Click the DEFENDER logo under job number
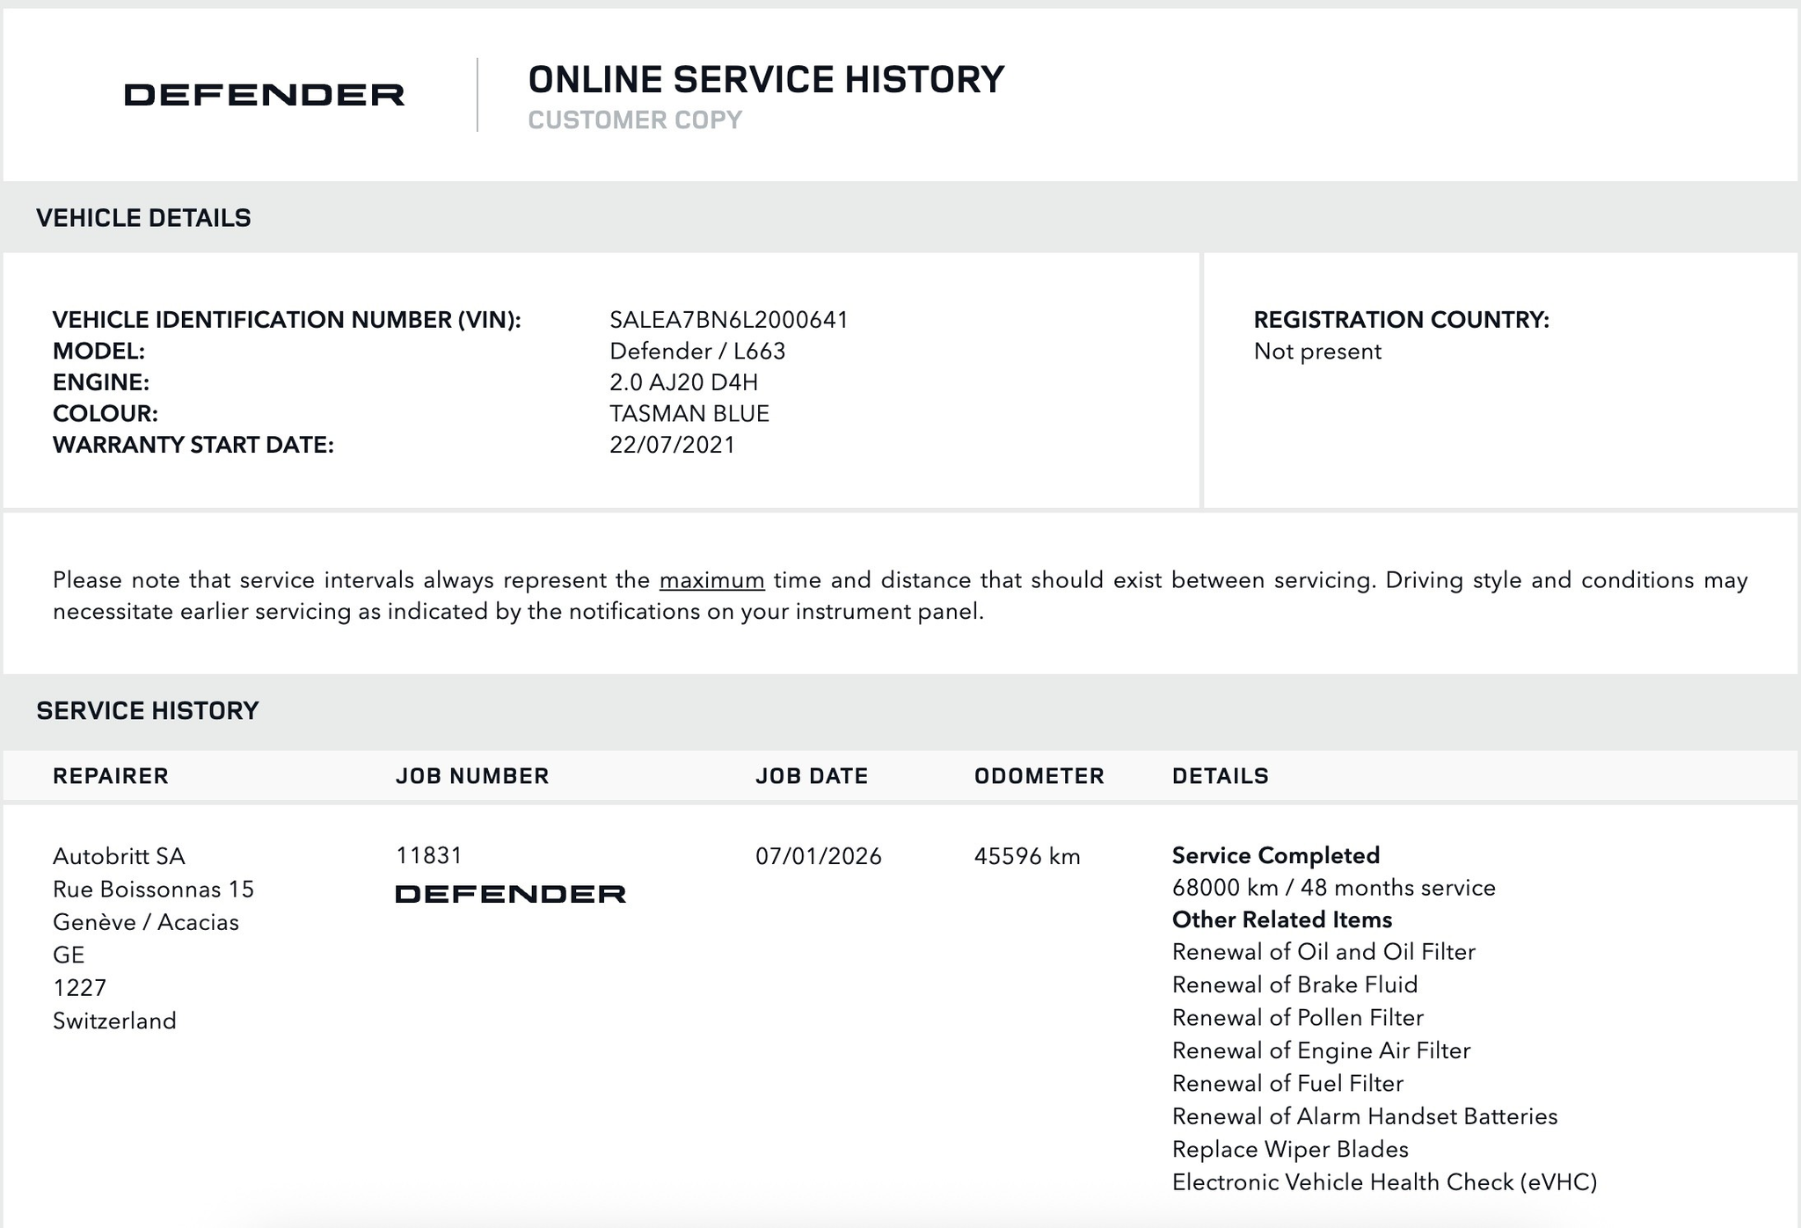The height and width of the screenshot is (1228, 1801). click(x=510, y=894)
